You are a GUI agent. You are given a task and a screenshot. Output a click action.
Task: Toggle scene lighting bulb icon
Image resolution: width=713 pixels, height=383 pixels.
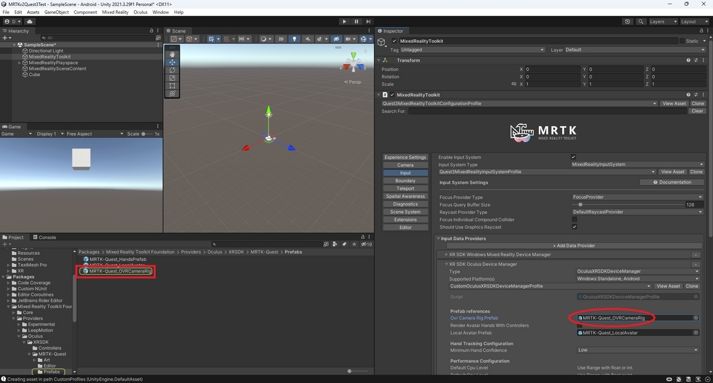tap(294, 39)
